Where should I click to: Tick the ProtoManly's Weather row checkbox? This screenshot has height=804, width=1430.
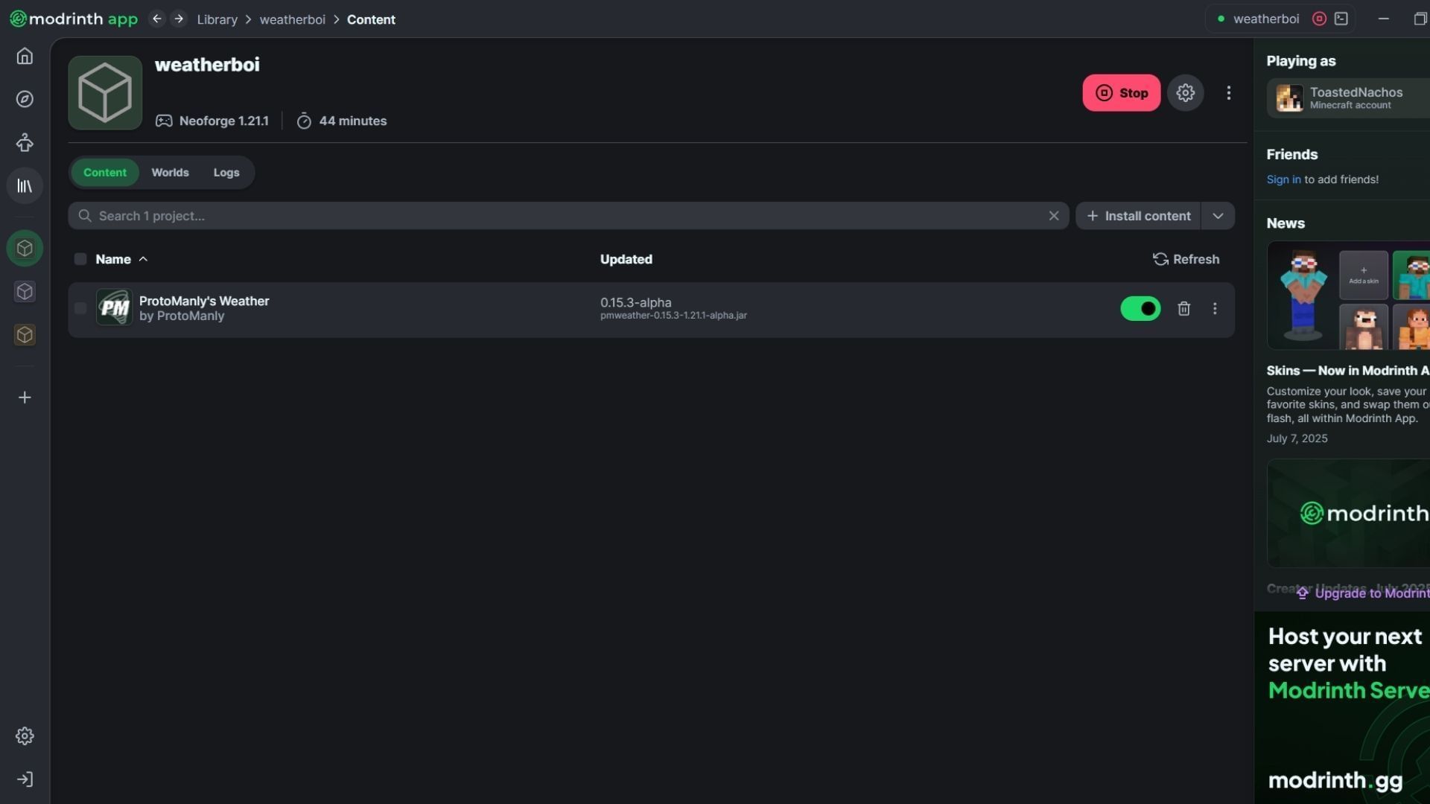point(80,308)
